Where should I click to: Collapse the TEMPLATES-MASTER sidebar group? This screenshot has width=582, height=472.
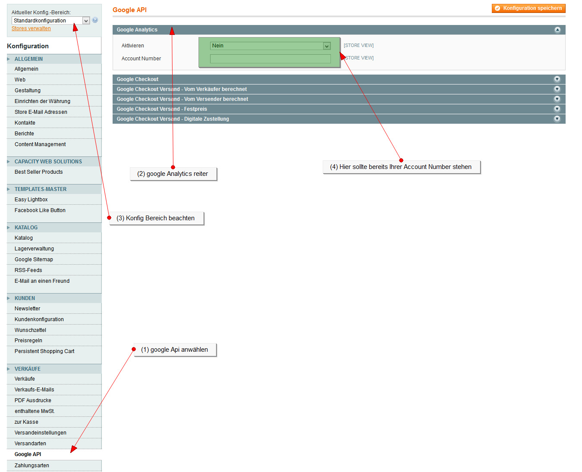[54, 189]
